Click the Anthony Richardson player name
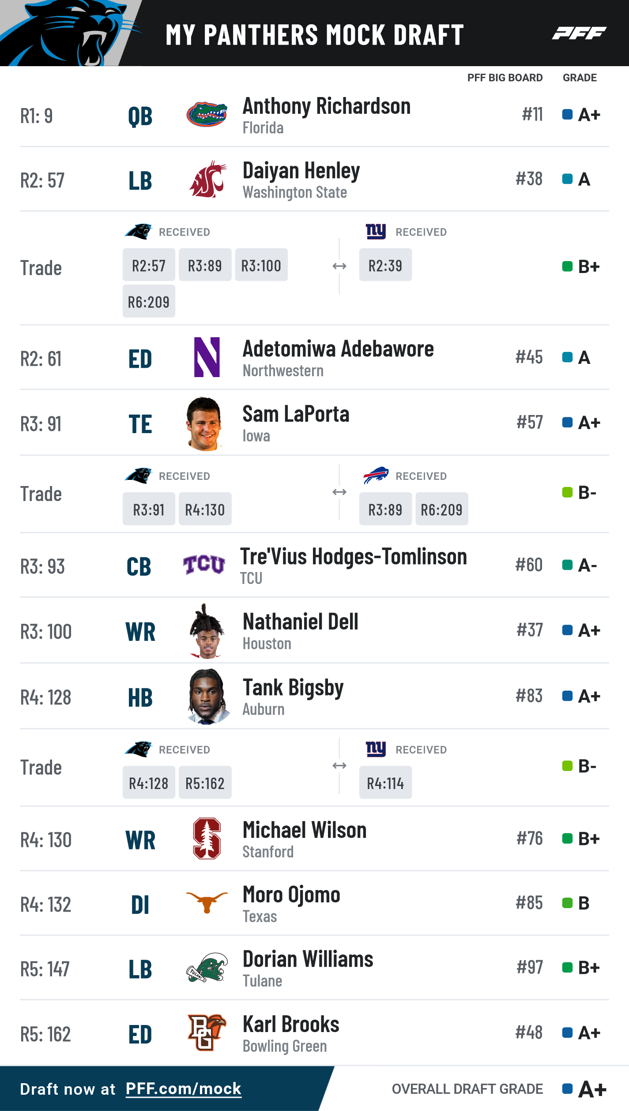The height and width of the screenshot is (1111, 629). (327, 106)
